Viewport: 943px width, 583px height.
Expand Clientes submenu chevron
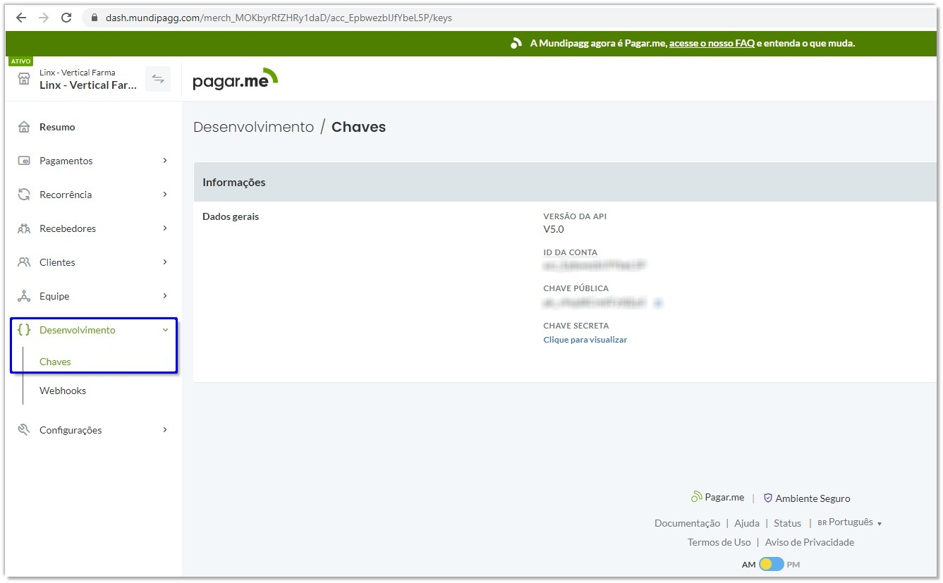click(x=165, y=262)
